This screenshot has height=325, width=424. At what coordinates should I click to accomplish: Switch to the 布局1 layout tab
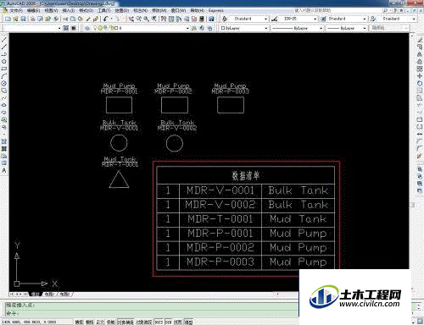[49, 294]
